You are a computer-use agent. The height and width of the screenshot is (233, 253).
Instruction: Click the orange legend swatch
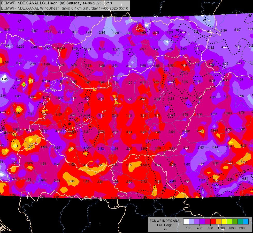coord(219,221)
